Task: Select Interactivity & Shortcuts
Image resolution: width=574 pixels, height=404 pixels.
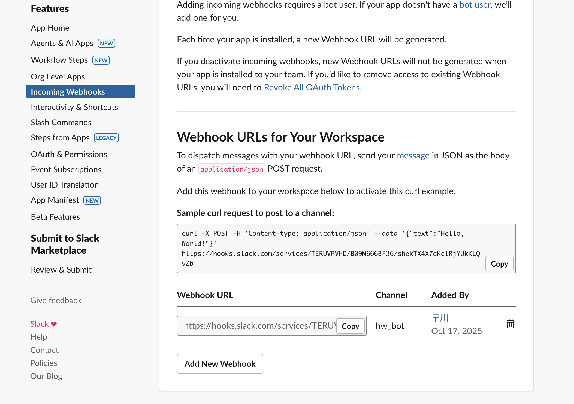Action: [74, 107]
